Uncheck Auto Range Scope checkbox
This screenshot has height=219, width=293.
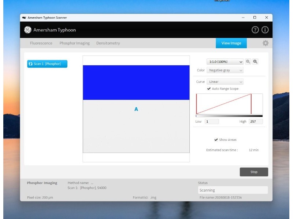(x=209, y=89)
